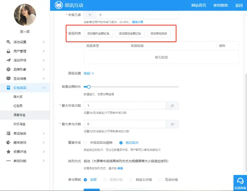Collapse advanced settings via 收起
The image size is (247, 191).
[x=89, y=73]
